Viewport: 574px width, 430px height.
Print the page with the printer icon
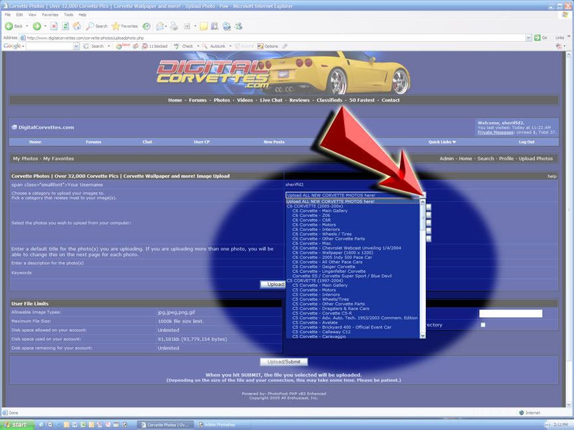tap(174, 26)
